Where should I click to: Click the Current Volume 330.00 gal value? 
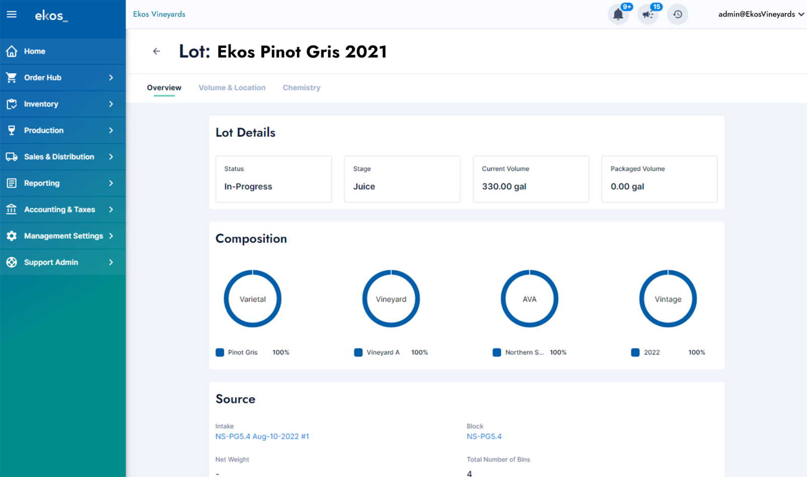point(504,187)
